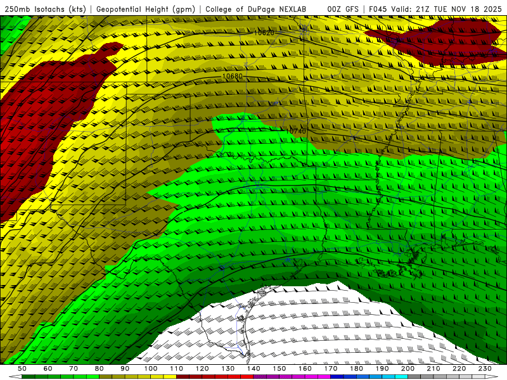
Task: Click the 230 value on the color scale
Action: point(485,369)
